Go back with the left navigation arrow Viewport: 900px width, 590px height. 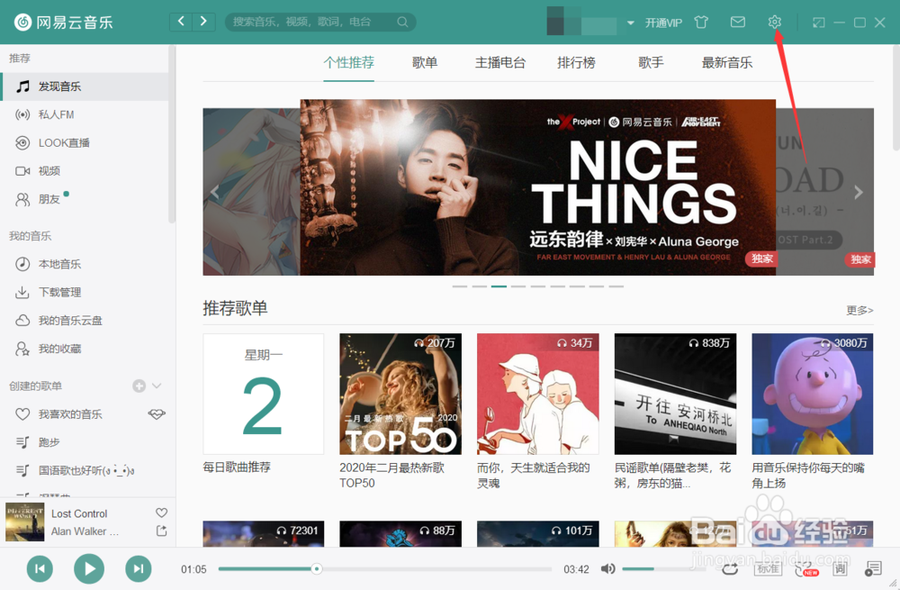pyautogui.click(x=182, y=22)
